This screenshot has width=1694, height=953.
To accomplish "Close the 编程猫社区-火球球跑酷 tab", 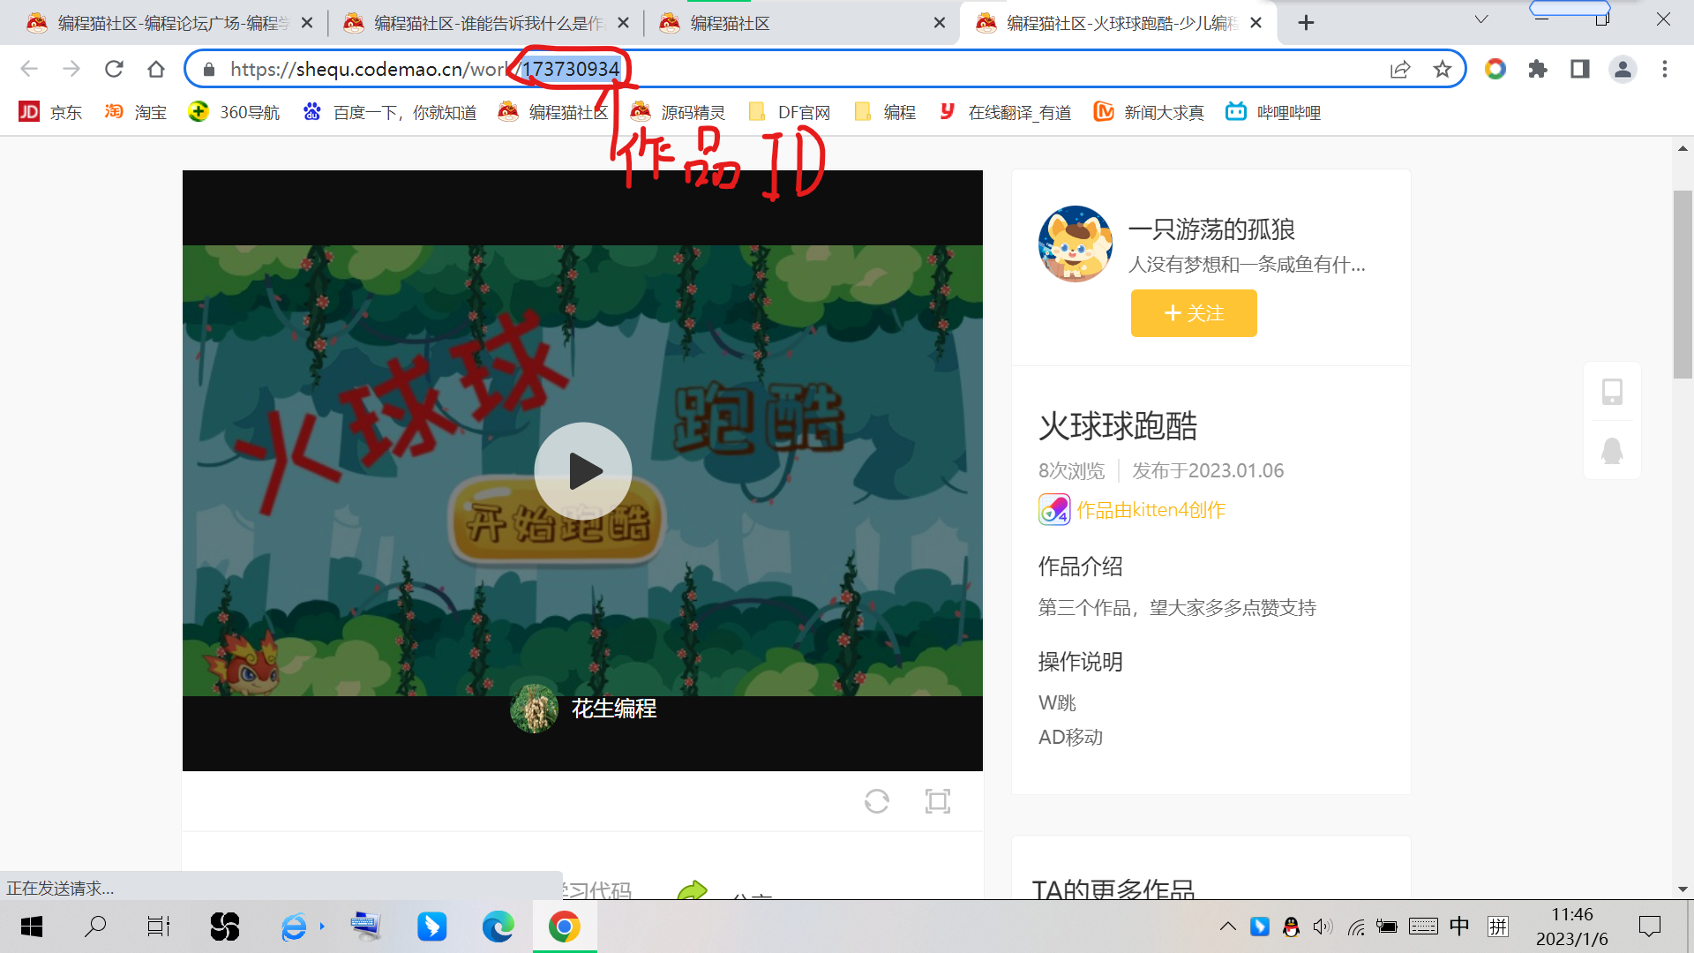I will point(1256,23).
